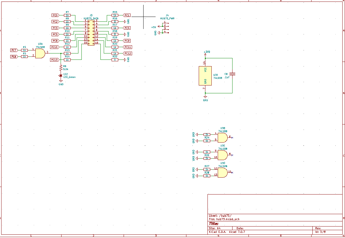Select resistor R10 1k symbol
This screenshot has height=238, width=345.
[67, 34]
